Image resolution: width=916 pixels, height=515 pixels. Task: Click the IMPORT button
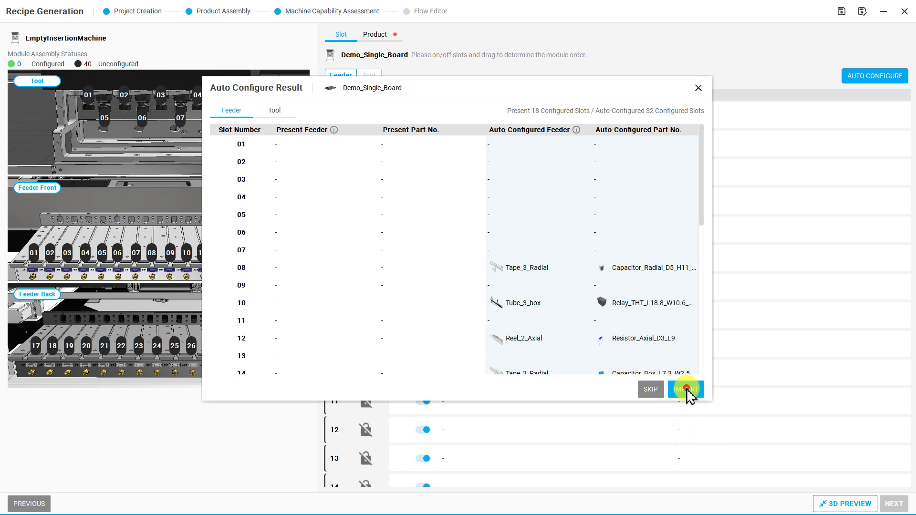pos(686,389)
